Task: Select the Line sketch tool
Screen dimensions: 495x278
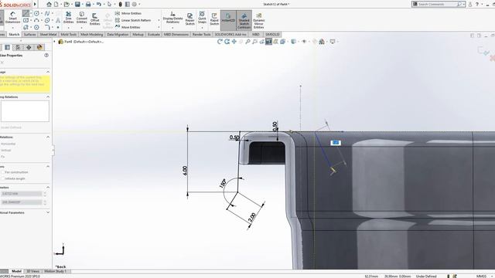Action: pyautogui.click(x=26, y=13)
